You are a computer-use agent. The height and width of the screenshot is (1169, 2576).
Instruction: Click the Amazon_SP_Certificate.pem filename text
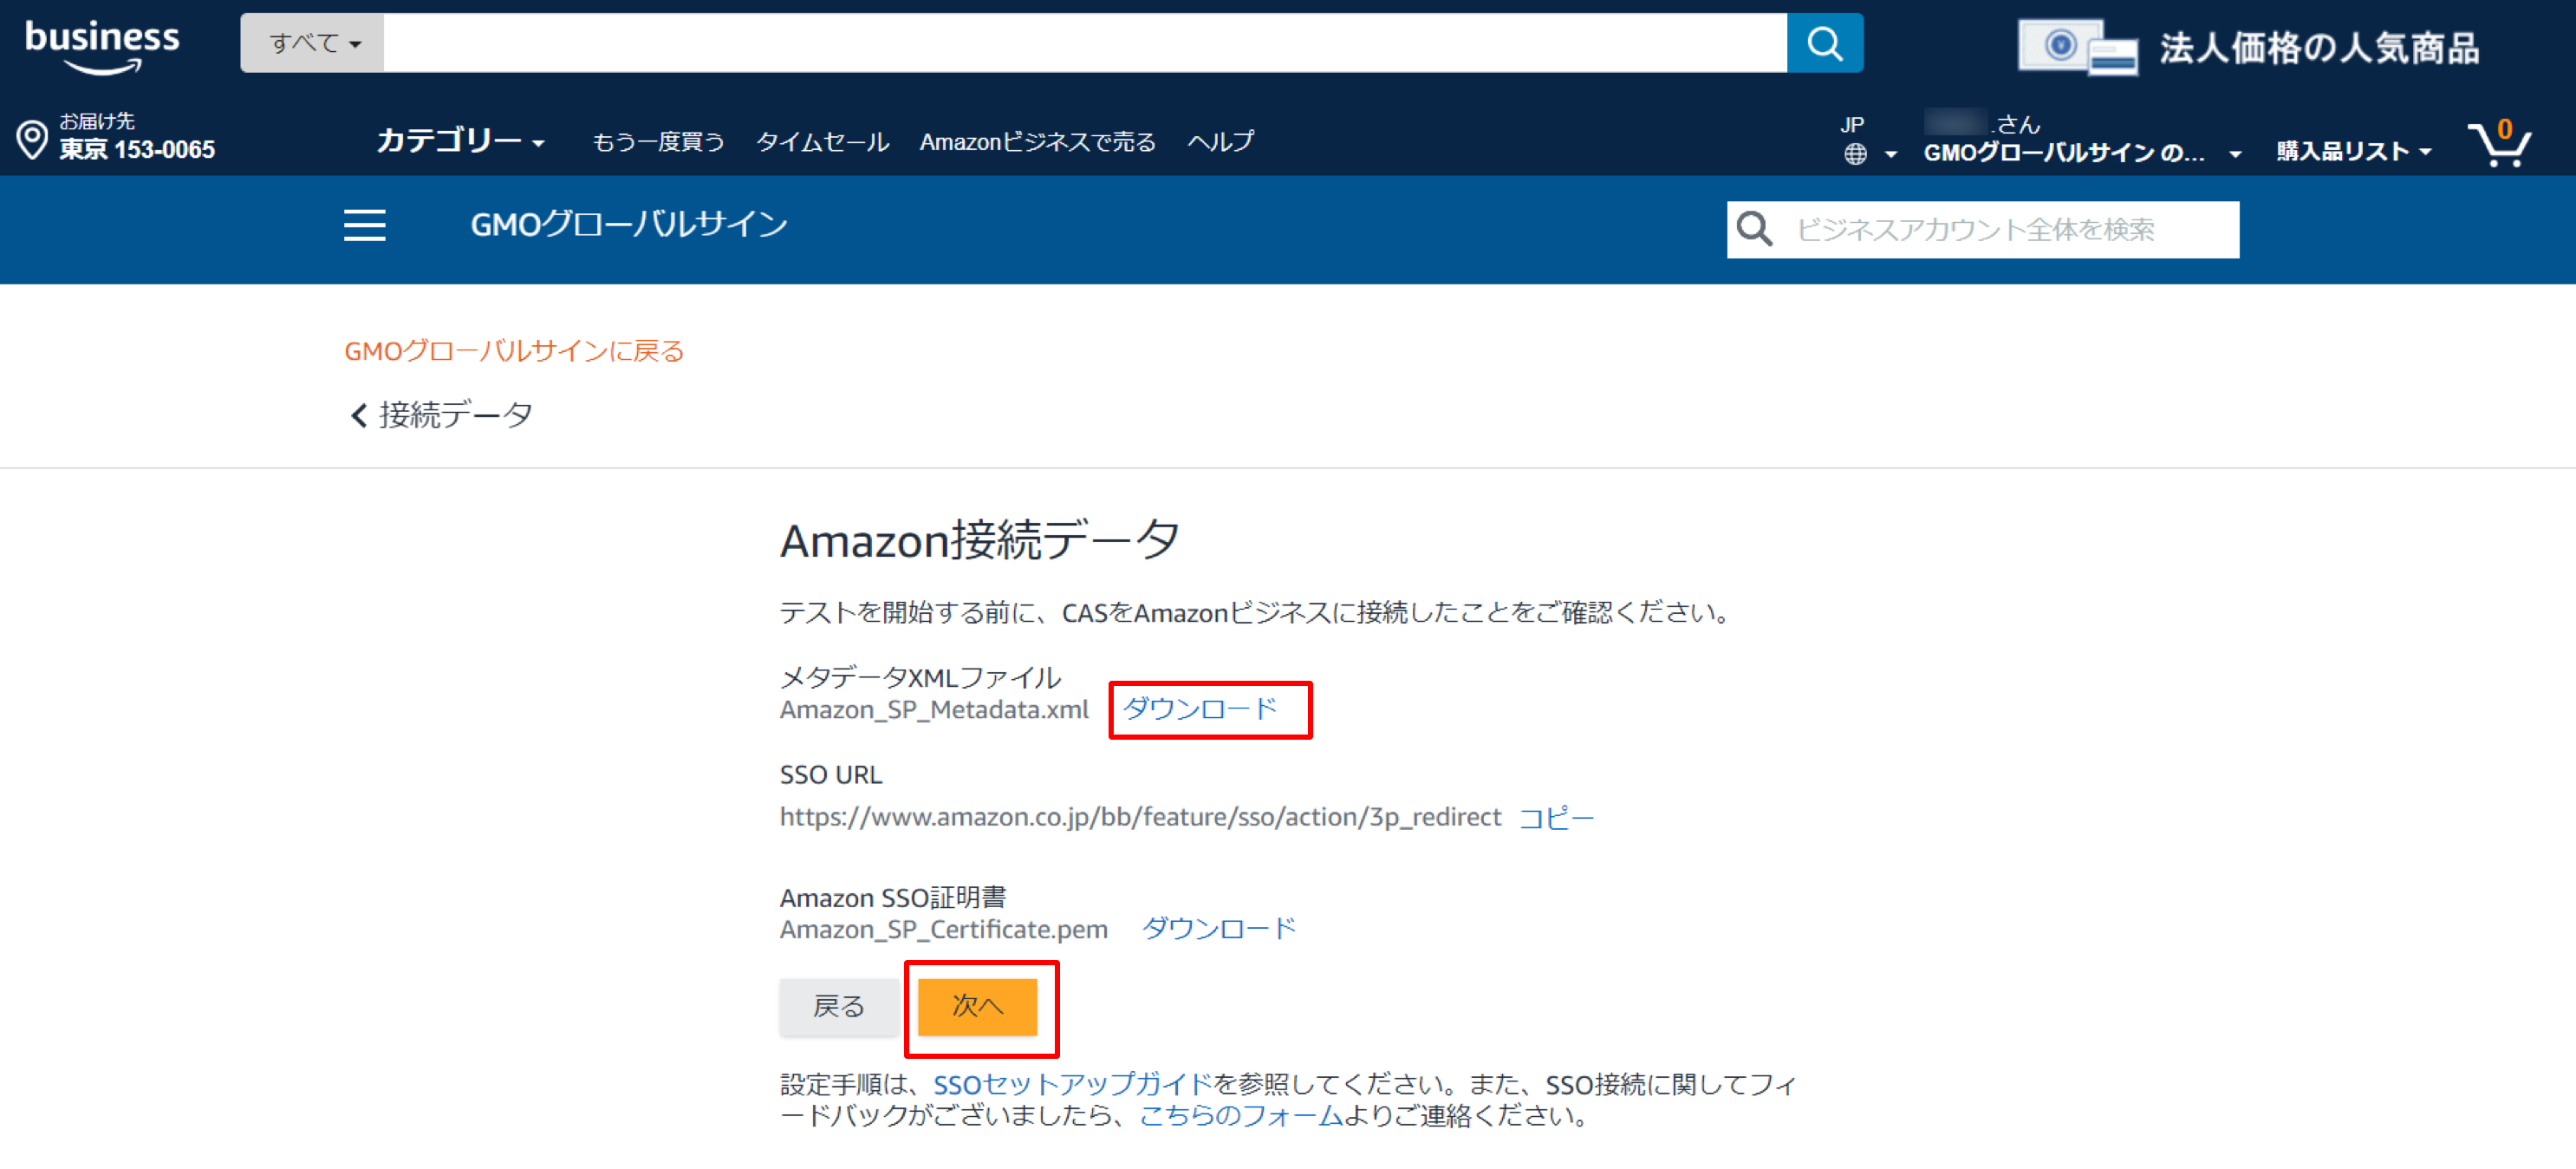(943, 930)
